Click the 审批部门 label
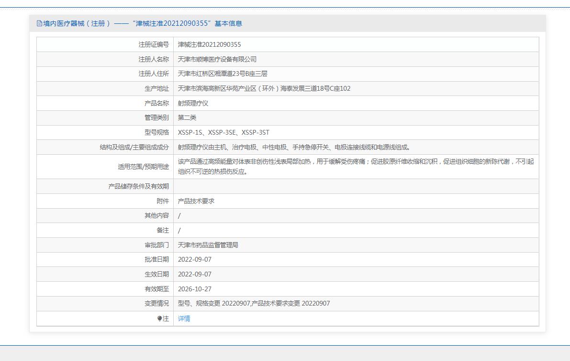The width and height of the screenshot is (570, 361). pyautogui.click(x=156, y=245)
